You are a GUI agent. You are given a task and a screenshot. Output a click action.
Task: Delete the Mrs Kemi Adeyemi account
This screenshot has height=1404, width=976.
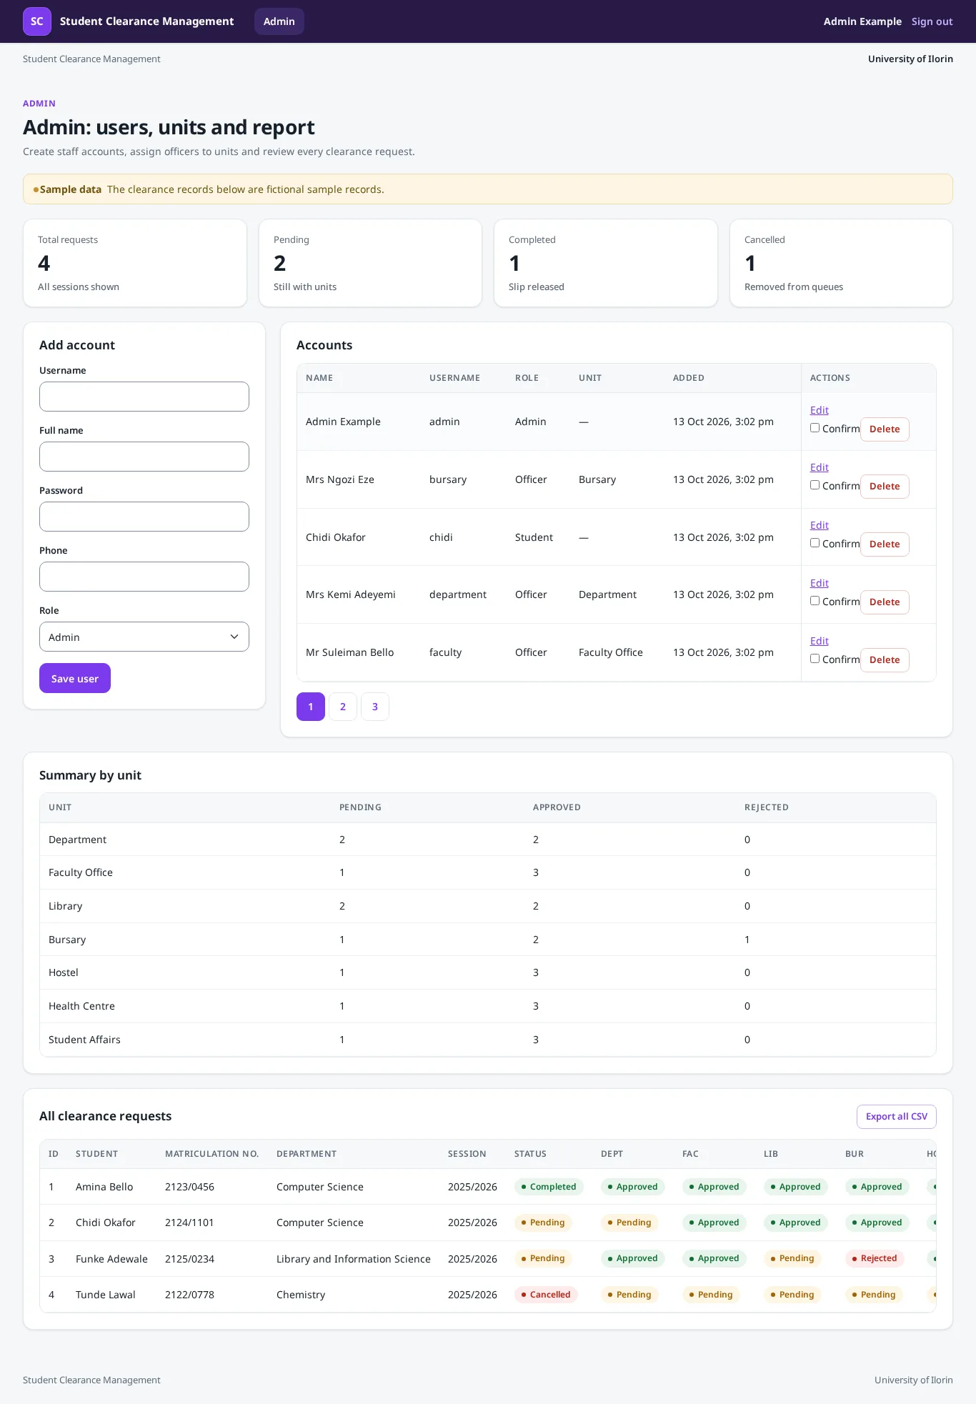point(885,602)
